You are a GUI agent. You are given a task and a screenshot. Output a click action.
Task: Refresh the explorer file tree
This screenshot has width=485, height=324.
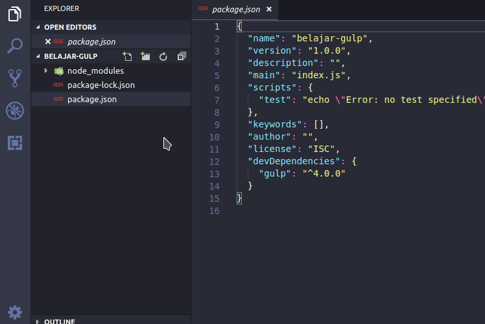point(163,57)
